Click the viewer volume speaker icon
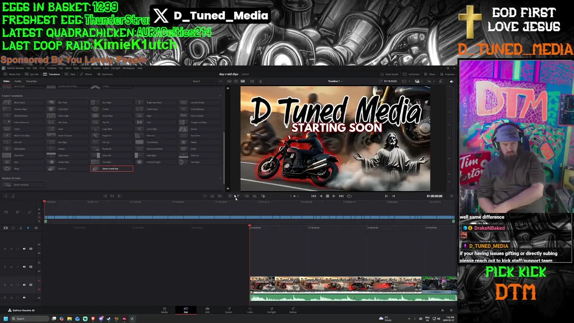 click(451, 81)
